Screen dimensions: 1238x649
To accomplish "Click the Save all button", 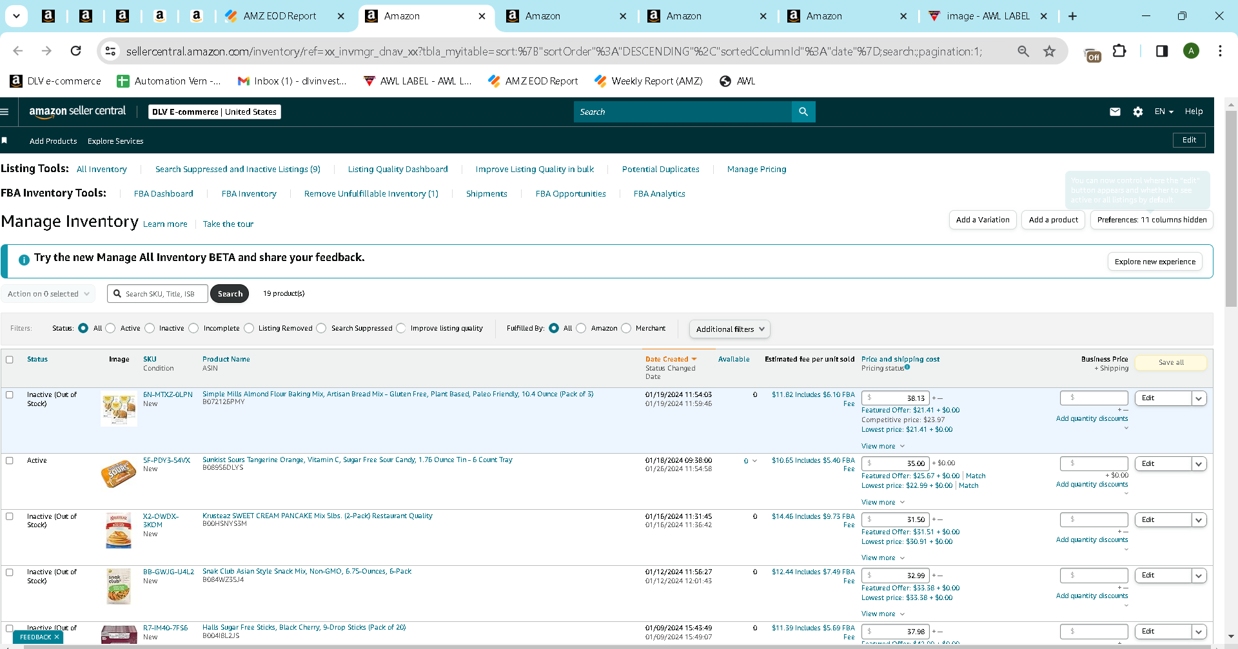I will 1171,363.
